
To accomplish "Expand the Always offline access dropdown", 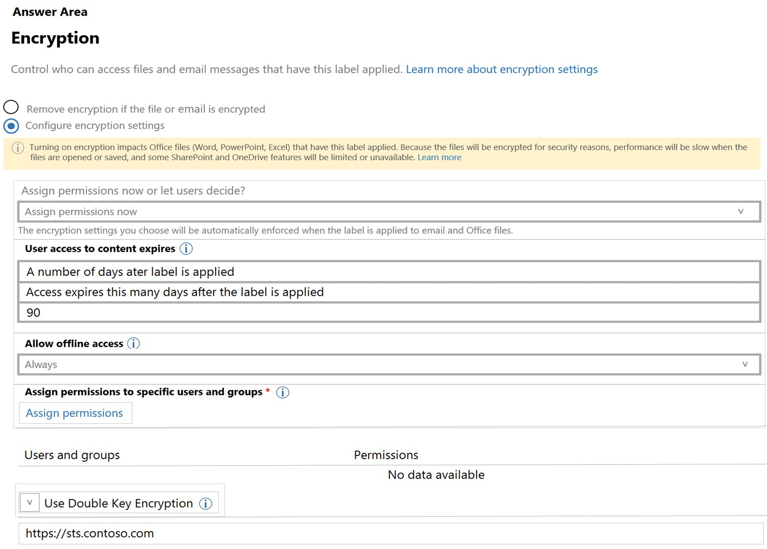I will (x=388, y=365).
